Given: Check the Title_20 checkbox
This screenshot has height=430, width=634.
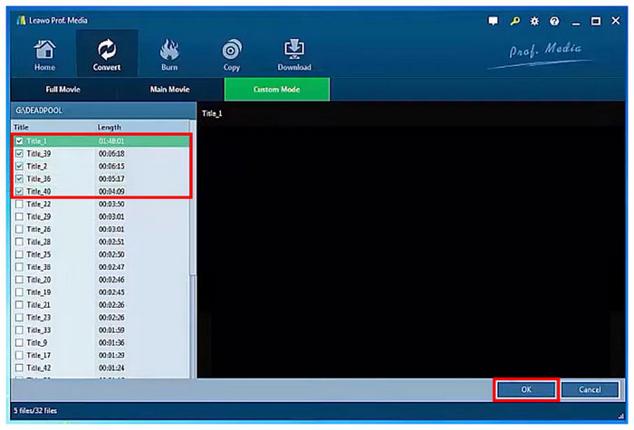Looking at the screenshot, I should click(x=19, y=280).
